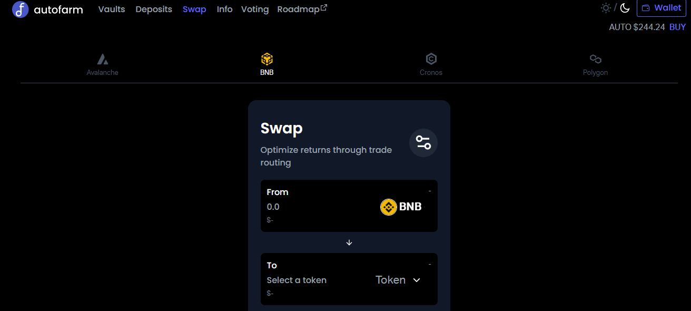The height and width of the screenshot is (311, 691).
Task: Expand the BNB token selector in From section
Action: click(x=402, y=207)
